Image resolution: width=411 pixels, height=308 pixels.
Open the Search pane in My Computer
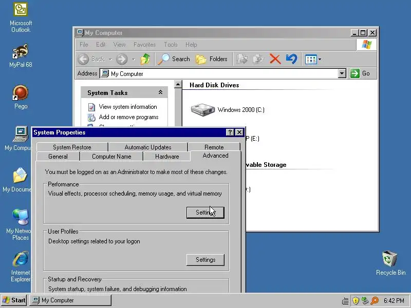click(174, 59)
